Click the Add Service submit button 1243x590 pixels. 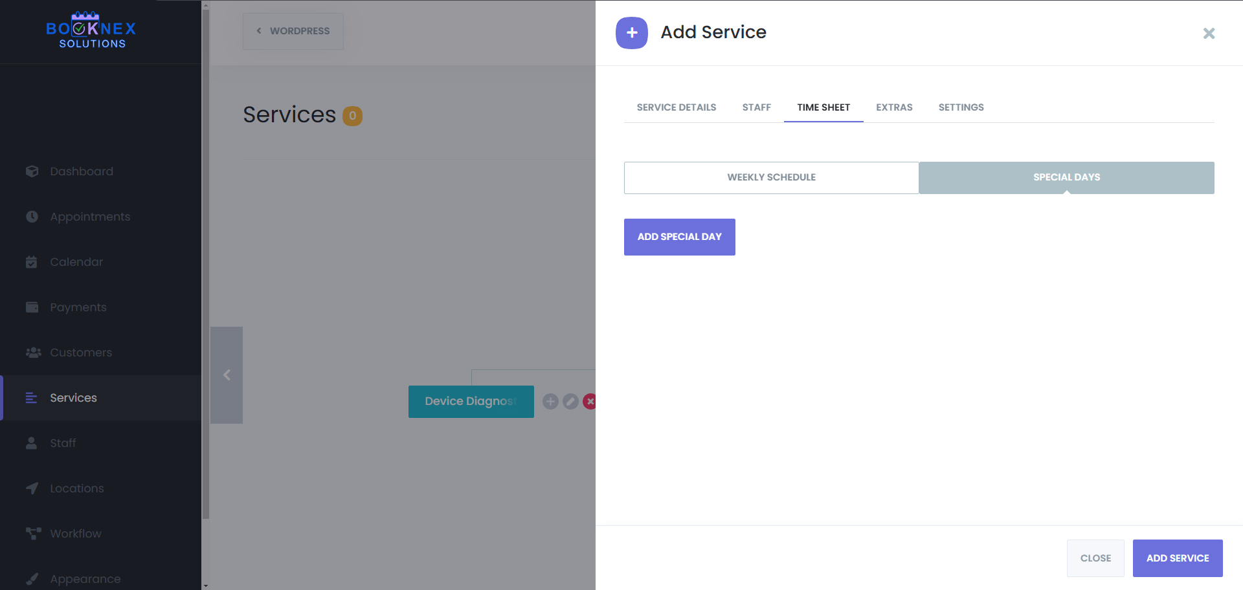click(x=1177, y=558)
